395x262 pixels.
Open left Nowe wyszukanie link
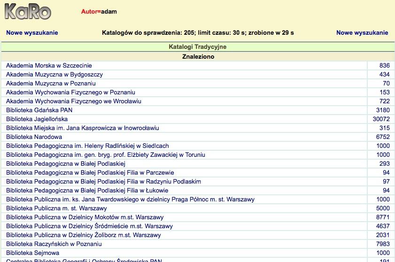pos(32,33)
